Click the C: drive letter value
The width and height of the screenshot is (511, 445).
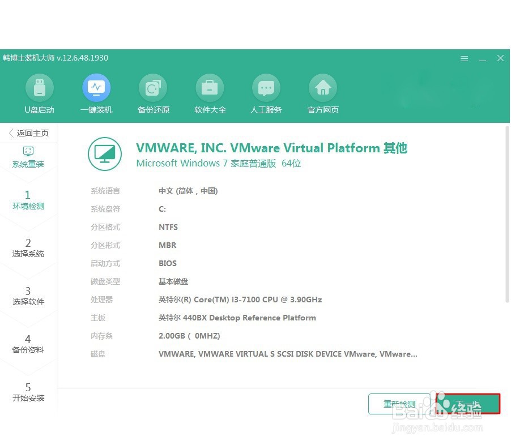click(x=162, y=209)
